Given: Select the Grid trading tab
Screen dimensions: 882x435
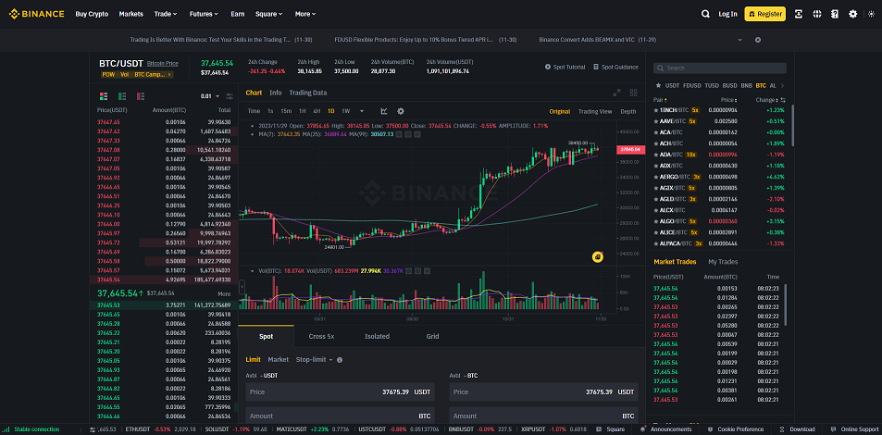Looking at the screenshot, I should [432, 337].
